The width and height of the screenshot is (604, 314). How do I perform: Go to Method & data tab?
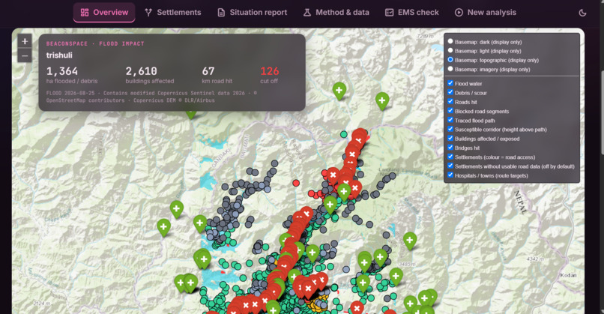coord(336,12)
